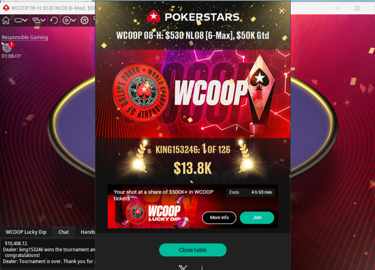Select the WCOOP Lucky Dip tab

coord(26,232)
